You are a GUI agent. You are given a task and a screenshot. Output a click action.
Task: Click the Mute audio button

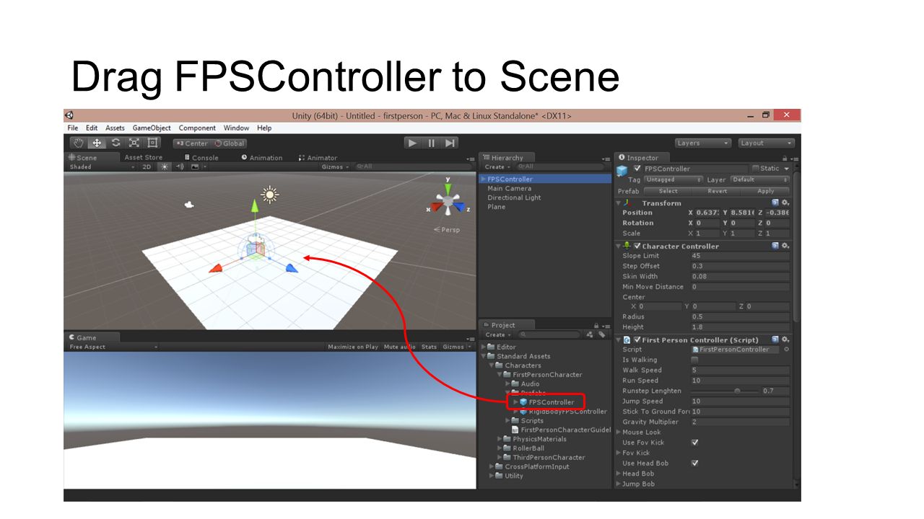[399, 347]
